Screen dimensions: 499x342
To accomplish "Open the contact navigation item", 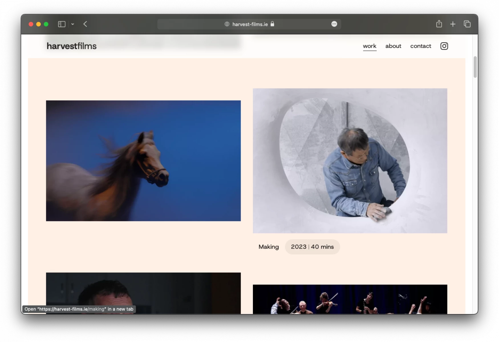I will coord(421,46).
